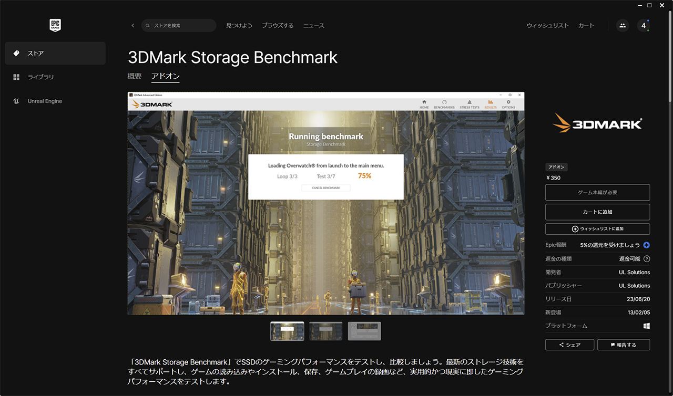Open the ライブラリ sidebar section
The width and height of the screenshot is (673, 396).
[55, 77]
